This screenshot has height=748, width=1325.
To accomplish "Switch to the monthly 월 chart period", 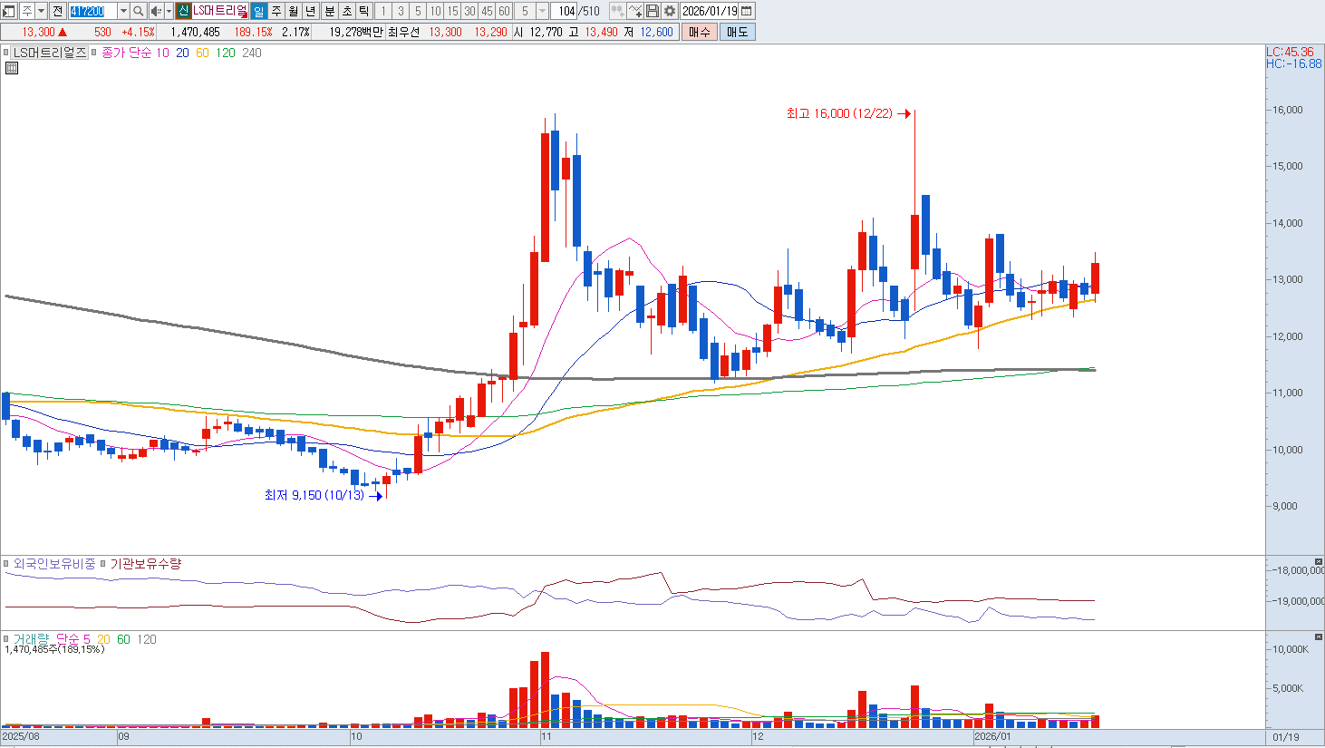I will 294,11.
